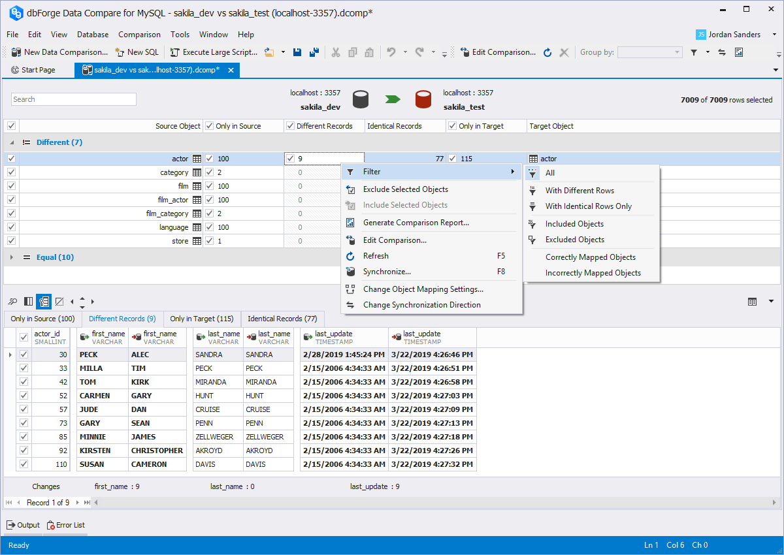Uncheck the category row checkbox
The height and width of the screenshot is (555, 784).
coord(11,172)
